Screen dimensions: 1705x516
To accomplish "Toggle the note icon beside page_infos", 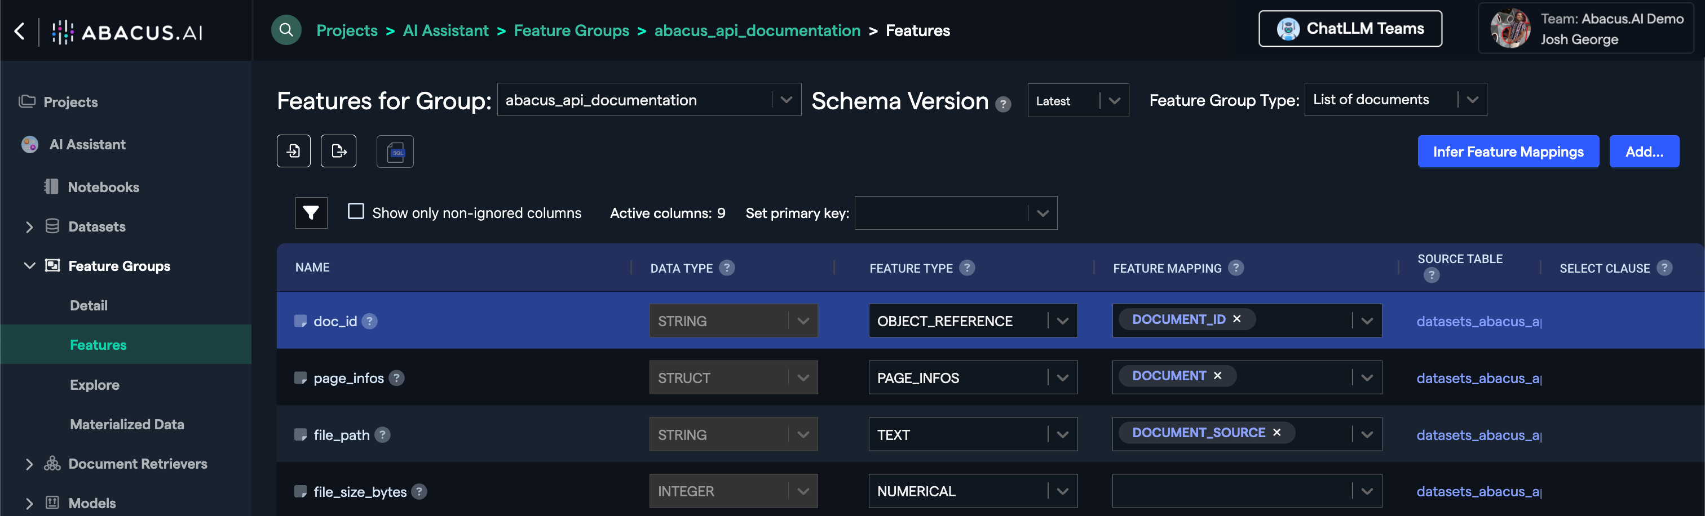I will coord(301,379).
